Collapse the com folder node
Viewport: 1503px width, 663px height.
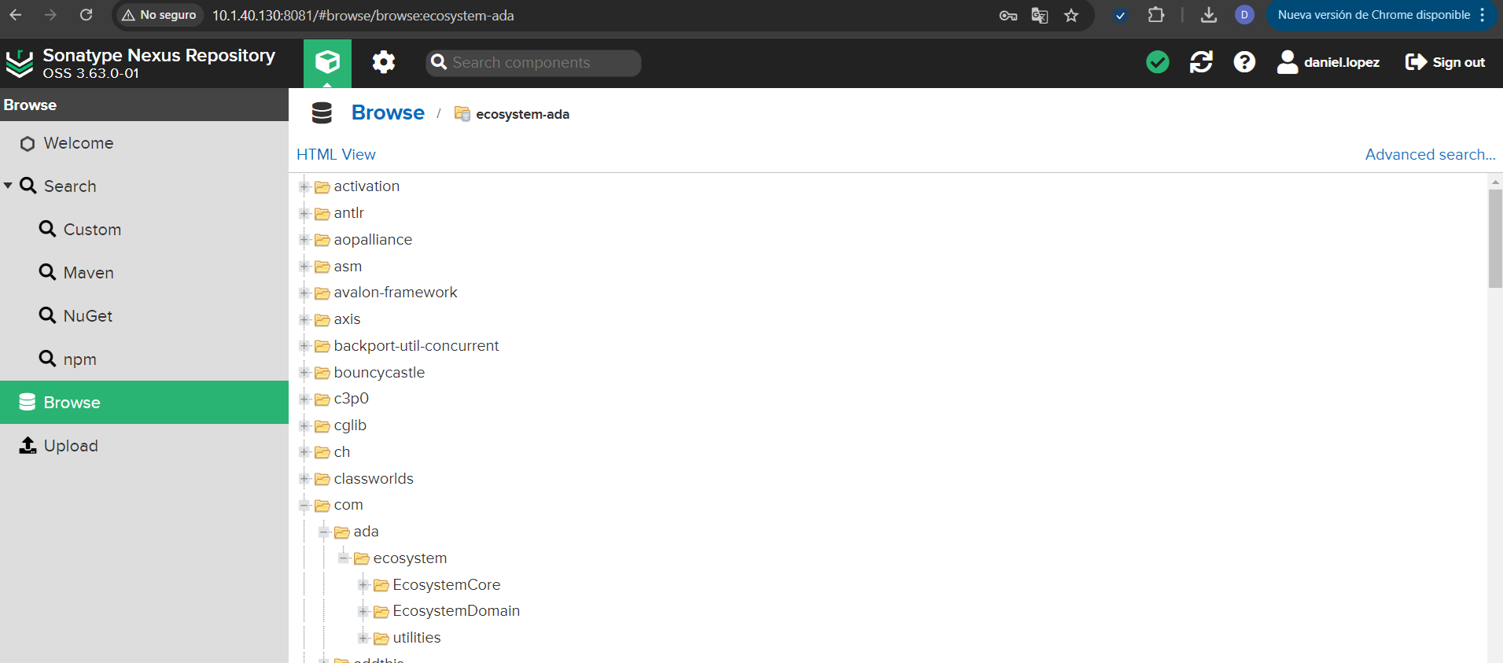click(x=304, y=506)
